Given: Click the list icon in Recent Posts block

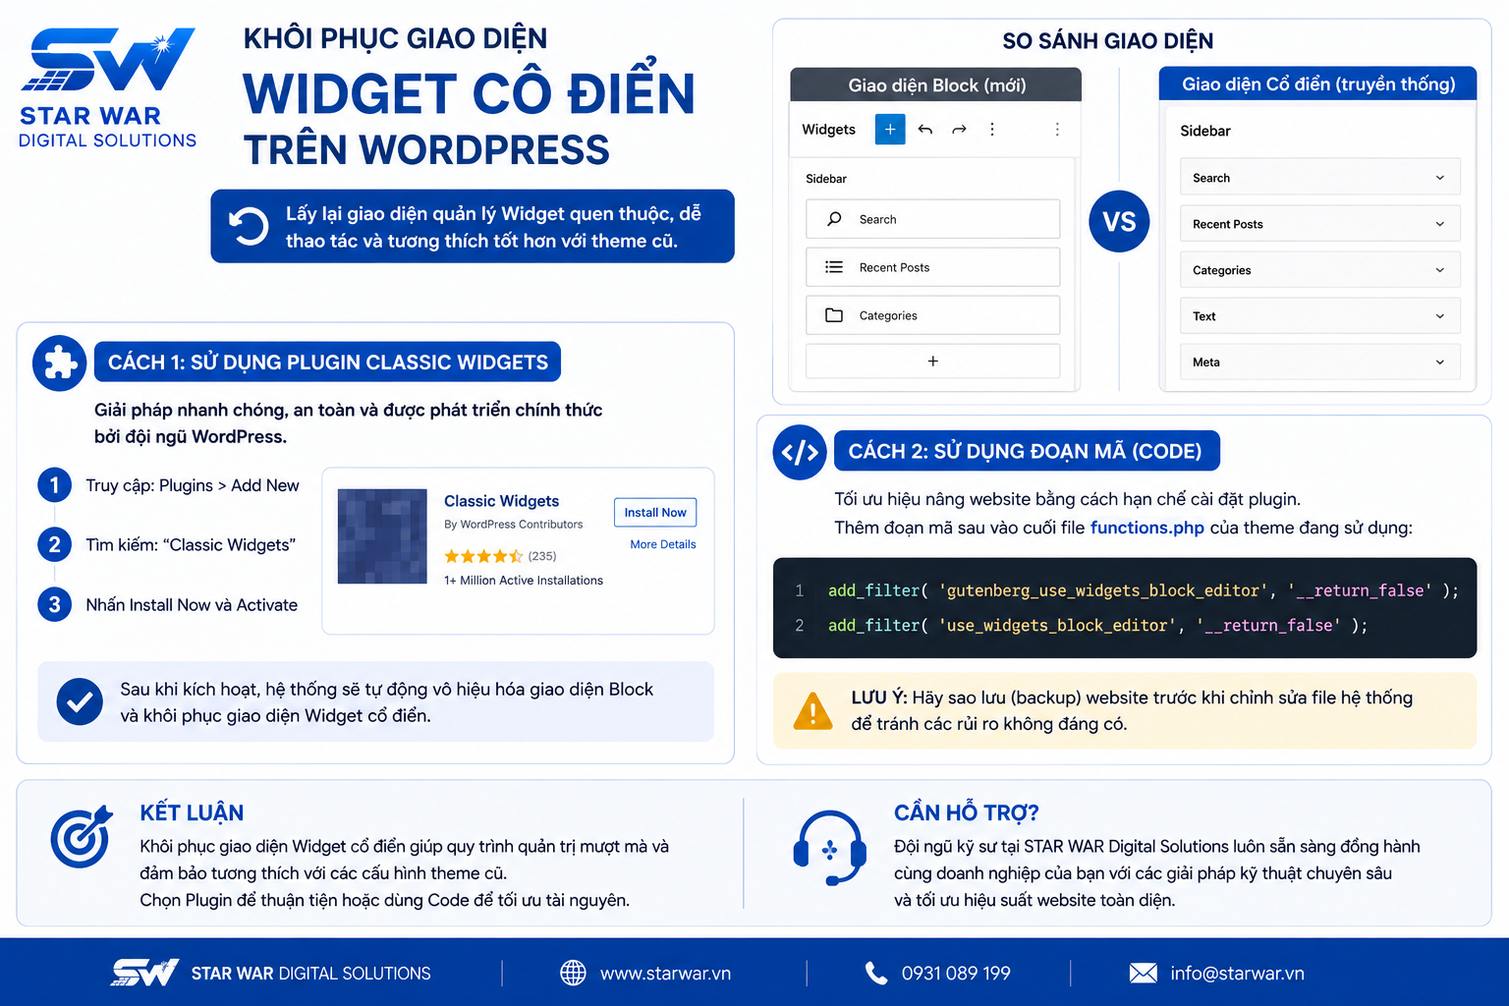Looking at the screenshot, I should 834,267.
